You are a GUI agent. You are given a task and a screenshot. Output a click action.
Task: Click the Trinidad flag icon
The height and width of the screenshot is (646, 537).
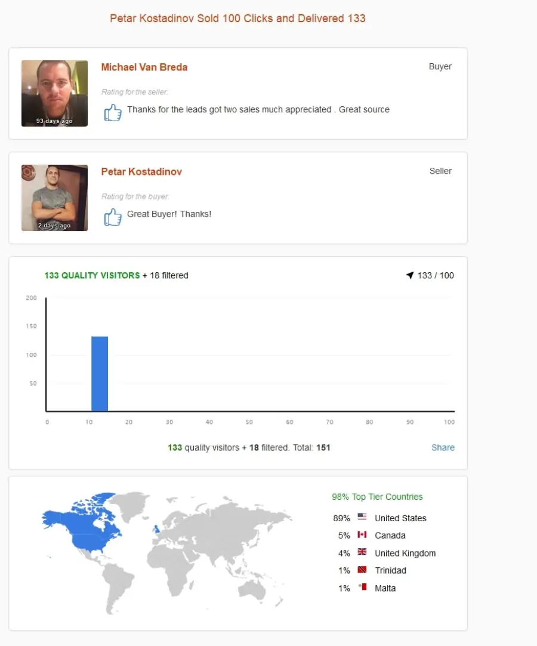362,570
